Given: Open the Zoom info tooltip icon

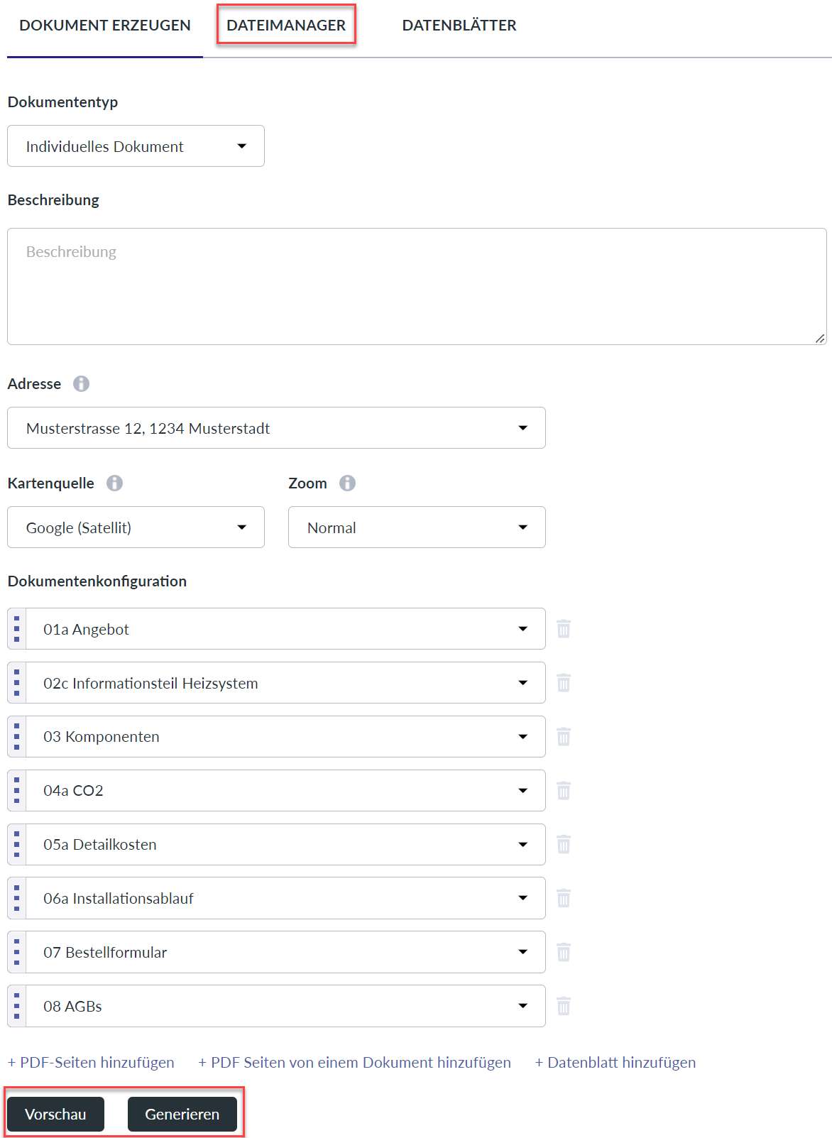Looking at the screenshot, I should (347, 483).
